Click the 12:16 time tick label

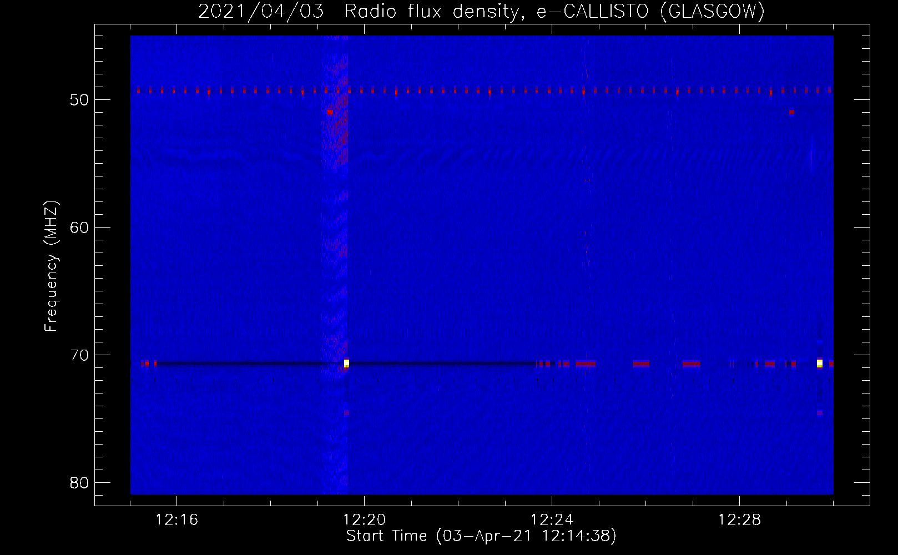pos(176,520)
